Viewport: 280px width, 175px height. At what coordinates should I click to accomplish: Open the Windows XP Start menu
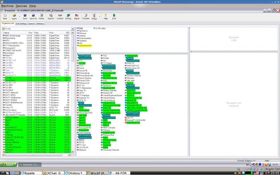8,165
